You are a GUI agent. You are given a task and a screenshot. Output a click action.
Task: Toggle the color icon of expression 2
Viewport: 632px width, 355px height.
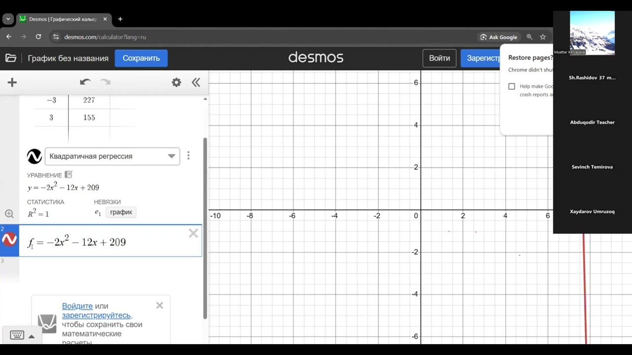pos(9,240)
